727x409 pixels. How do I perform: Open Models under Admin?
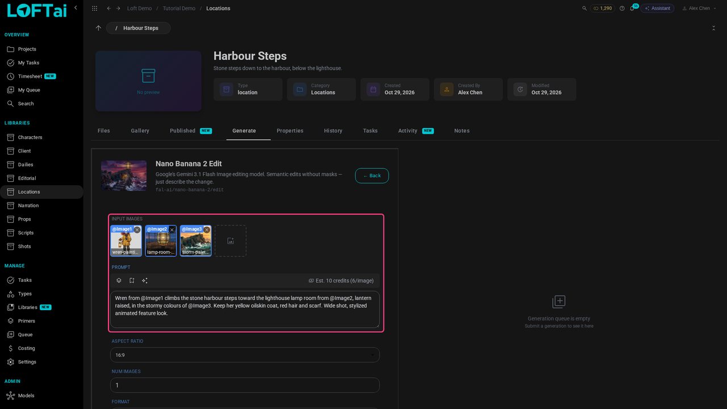[x=41, y=396]
